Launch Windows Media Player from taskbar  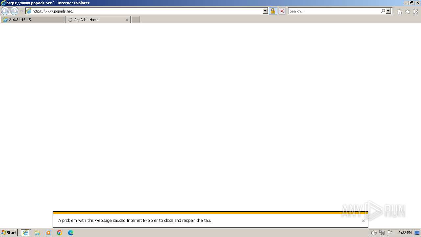[x=48, y=233]
